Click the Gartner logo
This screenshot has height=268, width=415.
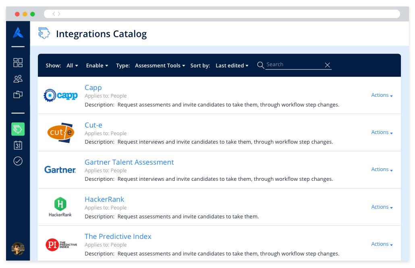60,170
